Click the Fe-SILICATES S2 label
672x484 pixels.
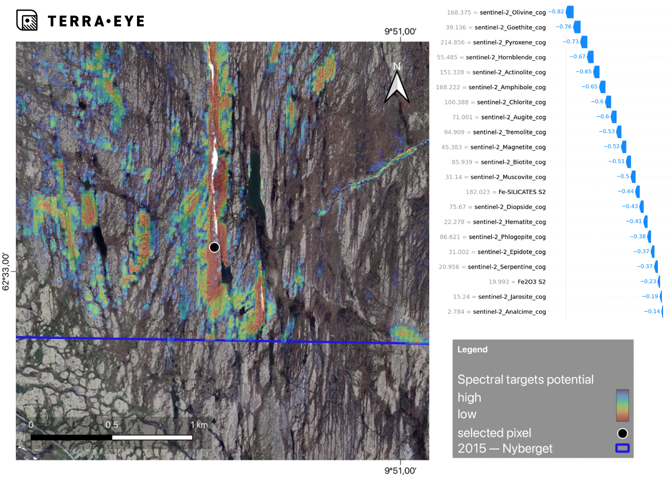(522, 192)
